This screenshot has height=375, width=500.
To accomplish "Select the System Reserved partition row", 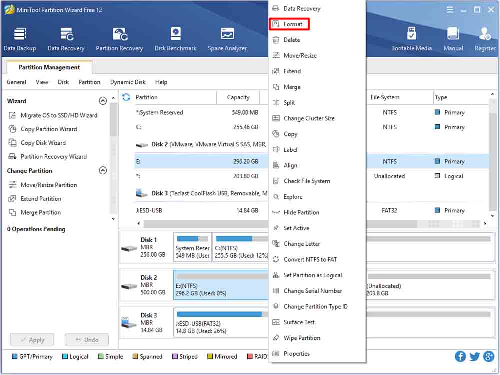I will tap(201, 112).
